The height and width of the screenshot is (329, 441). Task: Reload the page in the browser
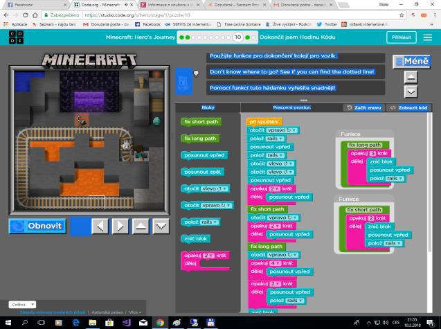26,15
